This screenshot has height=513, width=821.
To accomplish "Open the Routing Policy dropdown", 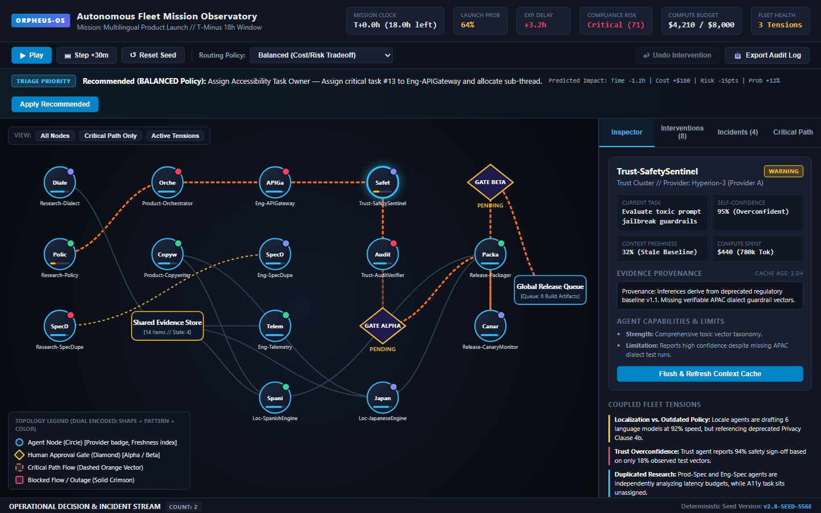I will click(321, 55).
